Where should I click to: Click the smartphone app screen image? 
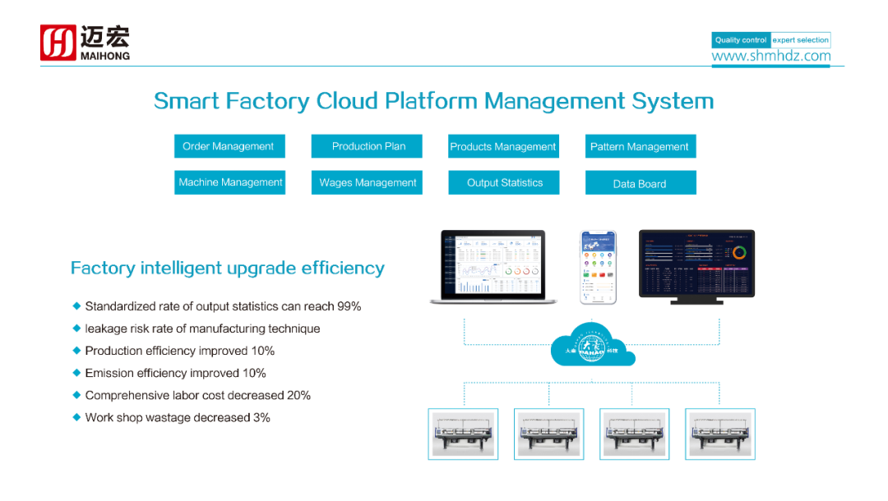(x=598, y=267)
